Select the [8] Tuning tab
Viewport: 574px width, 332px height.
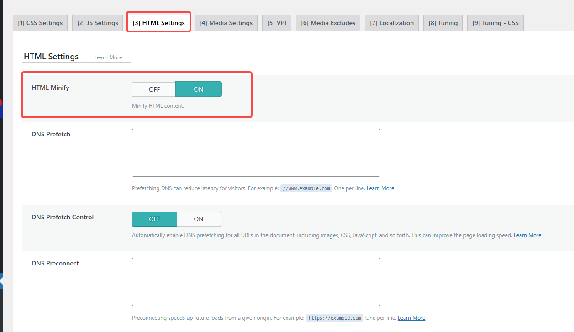[x=442, y=23]
